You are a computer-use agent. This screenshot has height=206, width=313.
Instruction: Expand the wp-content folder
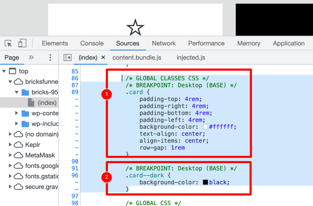point(17,113)
